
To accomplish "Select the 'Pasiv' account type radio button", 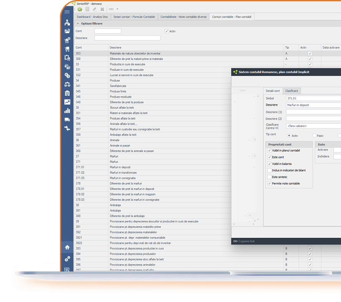I will [315, 136].
